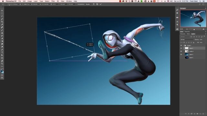Screen dimensions: 207x116
Task: Select the Quick Selection tool
Action: [2, 19]
